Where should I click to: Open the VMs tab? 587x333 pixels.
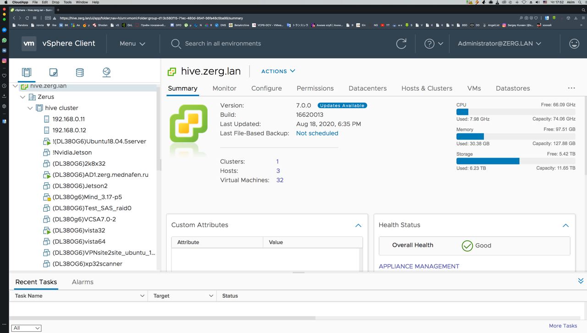pyautogui.click(x=474, y=88)
